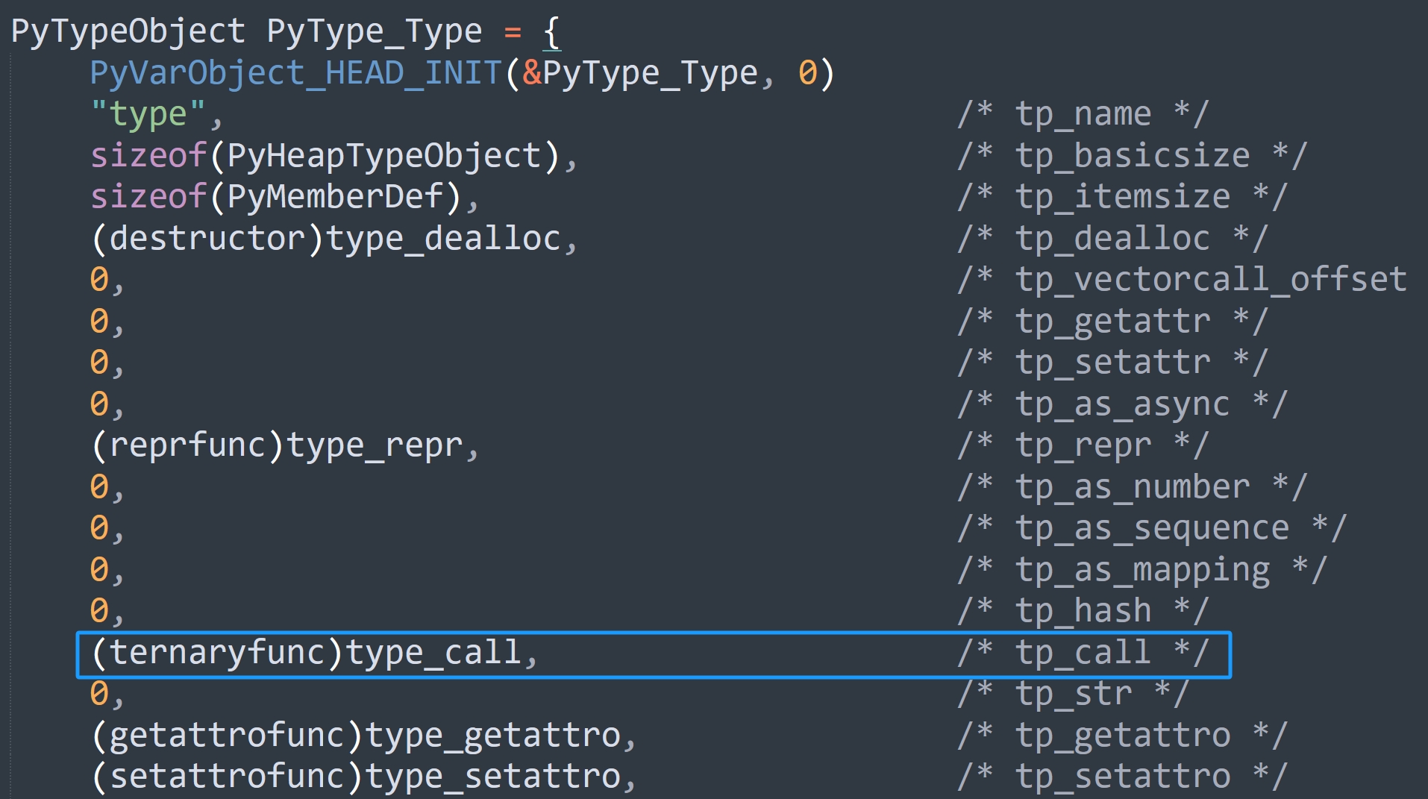Click the tp_as_sequence comment
1428x799 pixels.
1152,528
